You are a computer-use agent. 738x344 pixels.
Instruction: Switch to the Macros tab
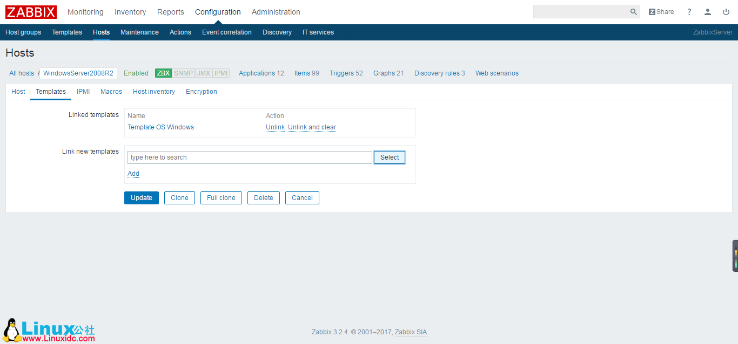pyautogui.click(x=111, y=91)
